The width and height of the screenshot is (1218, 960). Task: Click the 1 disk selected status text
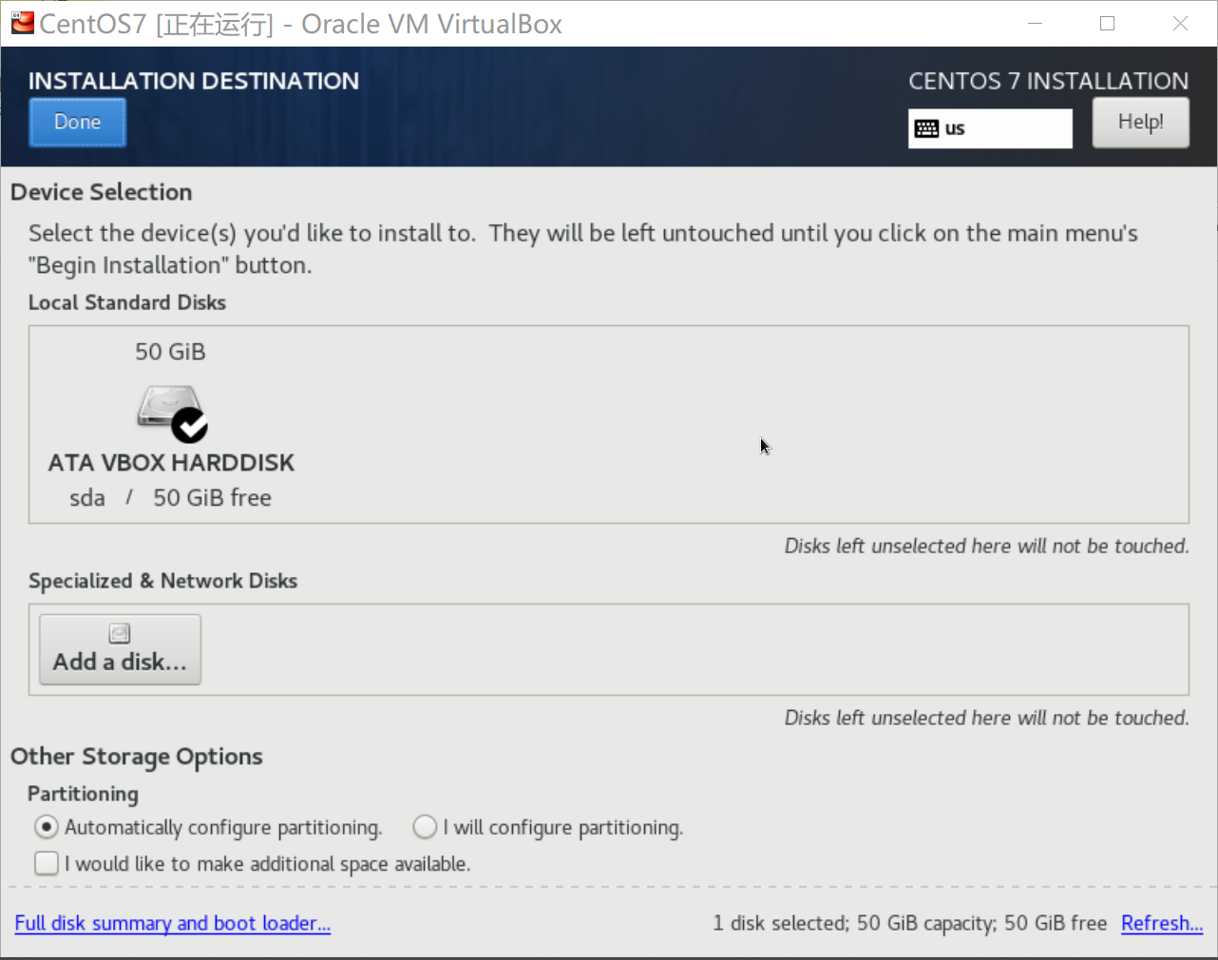tap(909, 923)
